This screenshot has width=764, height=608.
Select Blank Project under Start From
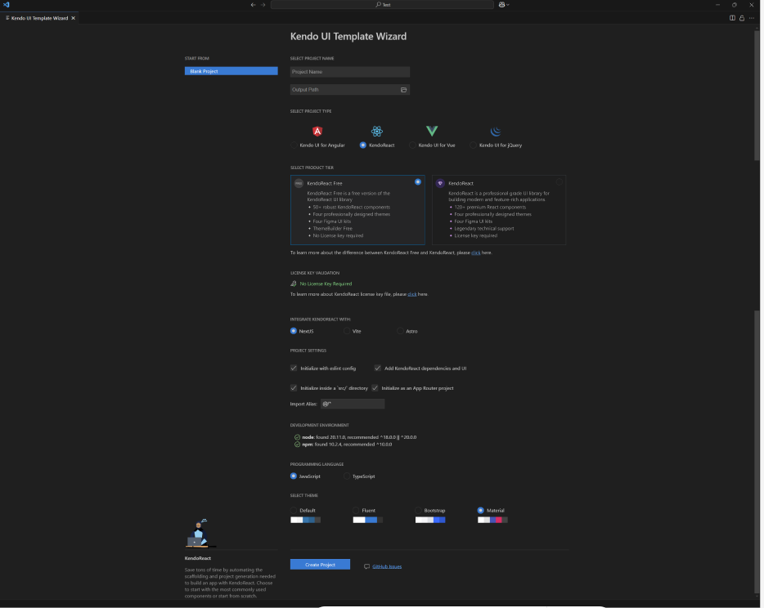[x=230, y=71]
